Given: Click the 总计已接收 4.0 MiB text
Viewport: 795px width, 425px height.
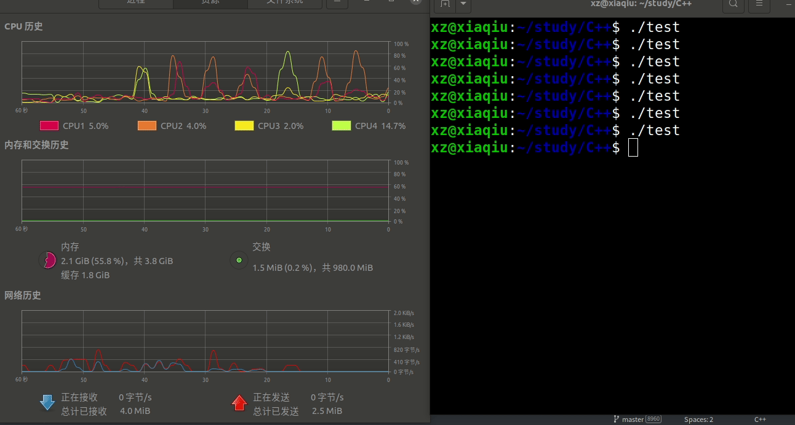Looking at the screenshot, I should 105,411.
